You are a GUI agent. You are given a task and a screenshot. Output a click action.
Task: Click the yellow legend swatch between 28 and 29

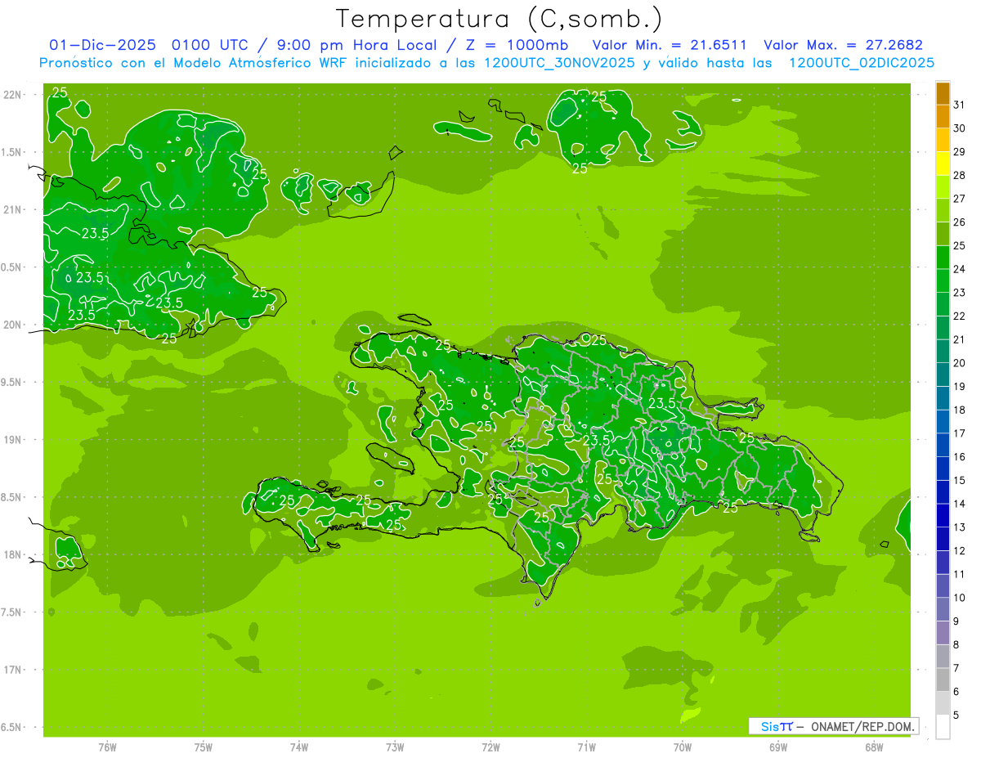tap(943, 164)
